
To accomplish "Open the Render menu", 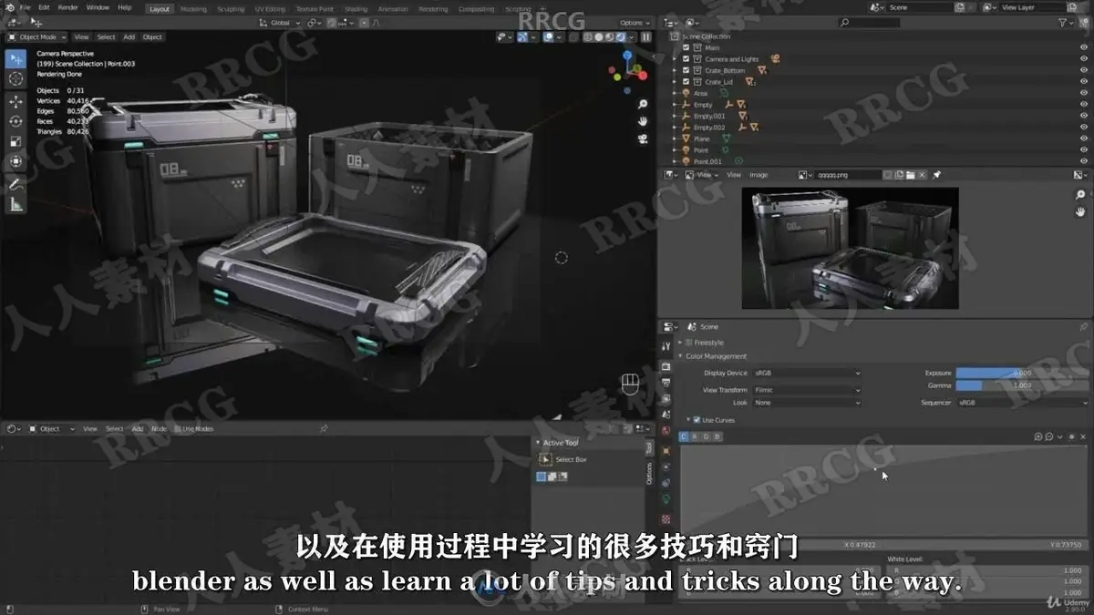I will tap(68, 7).
